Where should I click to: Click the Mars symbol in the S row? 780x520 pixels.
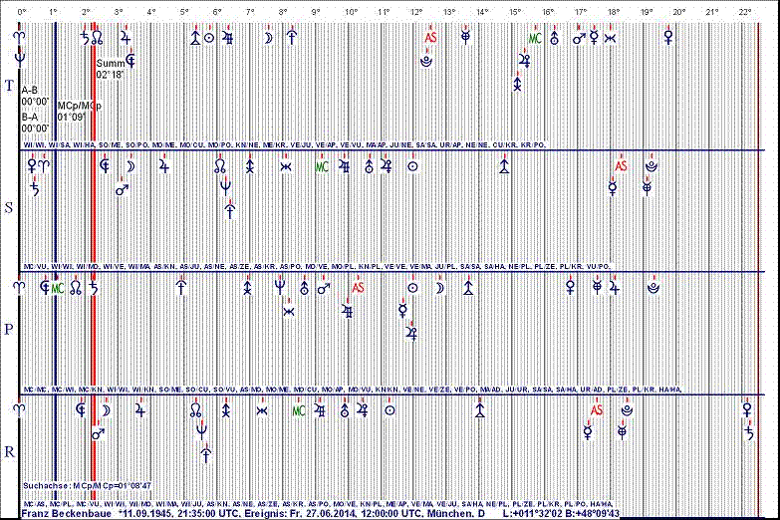(122, 188)
